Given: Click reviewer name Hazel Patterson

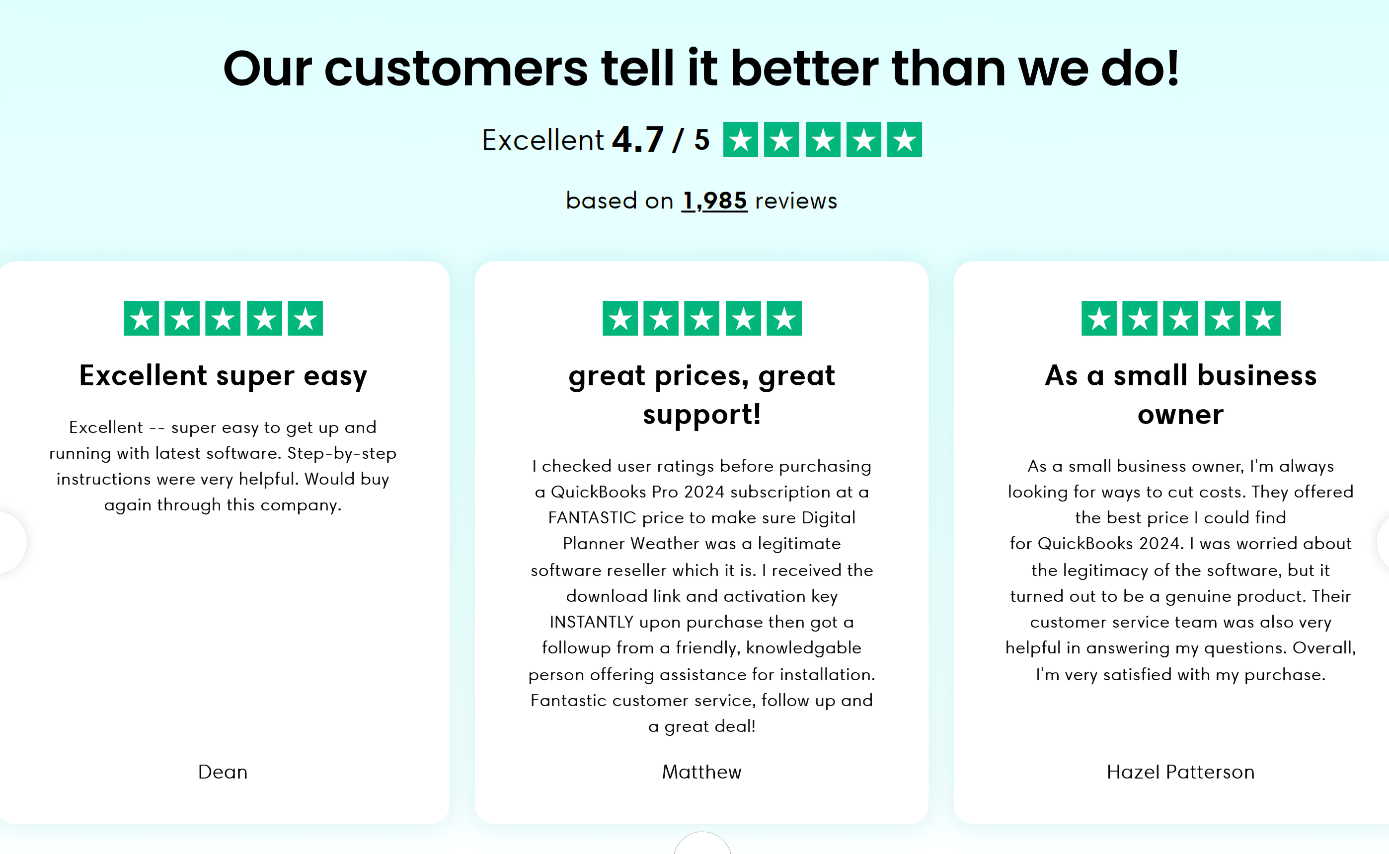Looking at the screenshot, I should coord(1180,772).
